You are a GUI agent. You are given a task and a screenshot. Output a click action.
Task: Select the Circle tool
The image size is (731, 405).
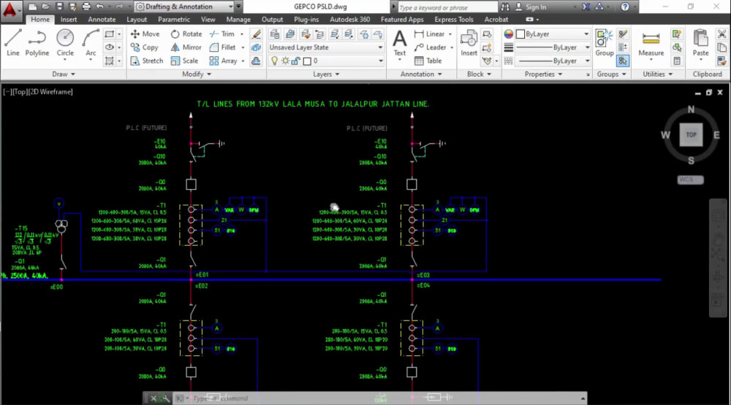(x=65, y=43)
